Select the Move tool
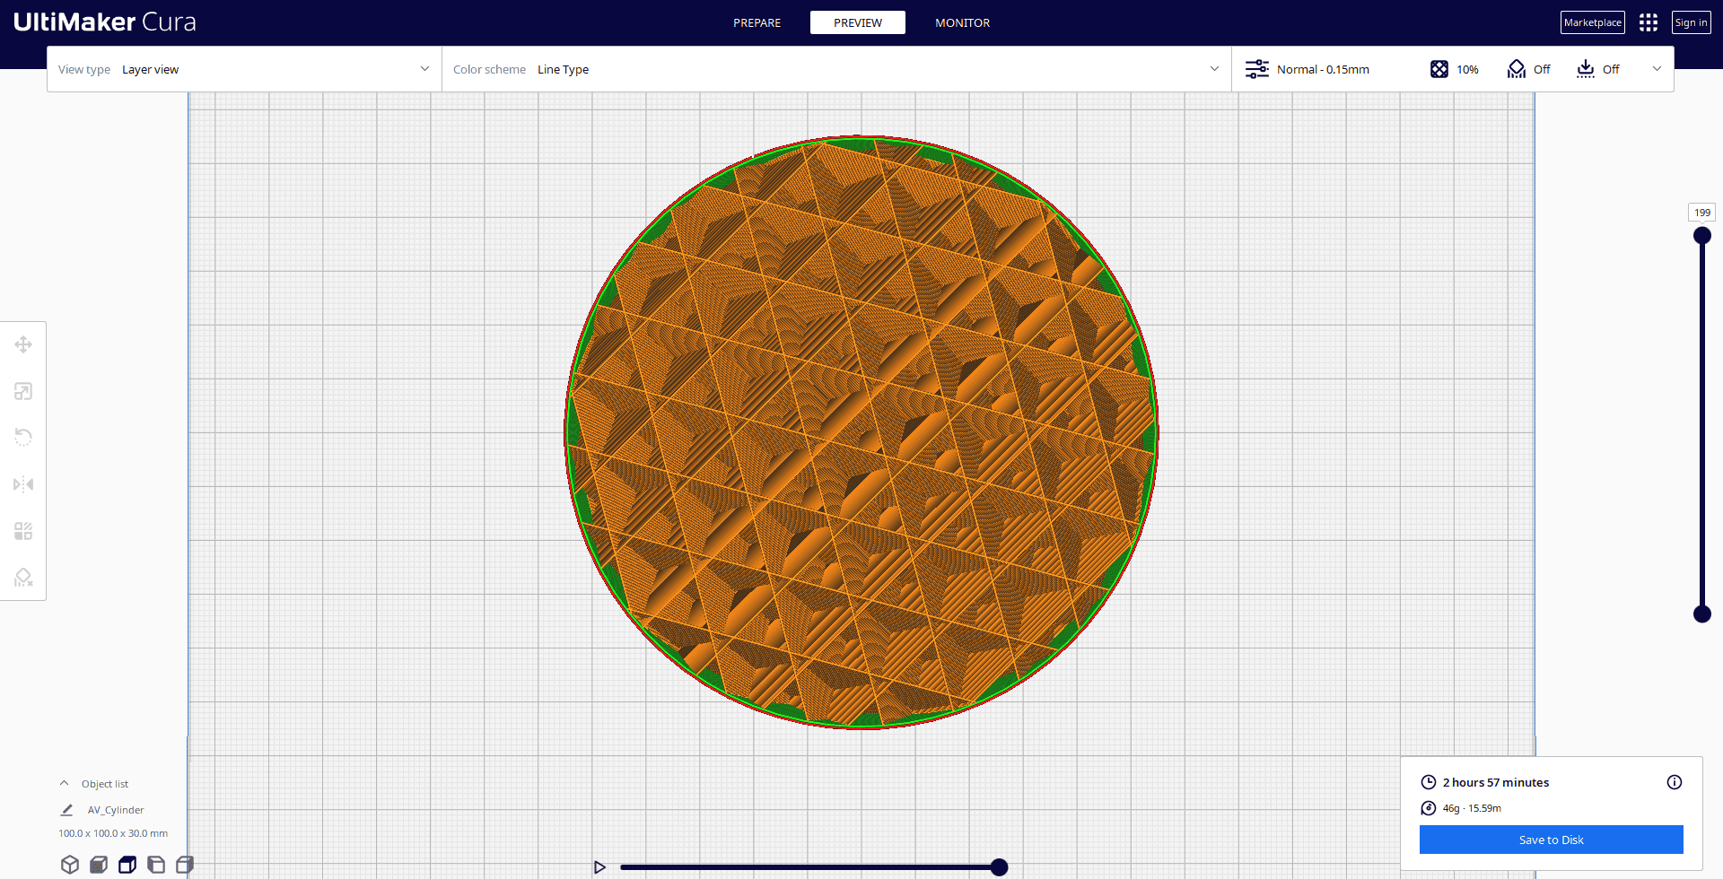 pos(23,344)
